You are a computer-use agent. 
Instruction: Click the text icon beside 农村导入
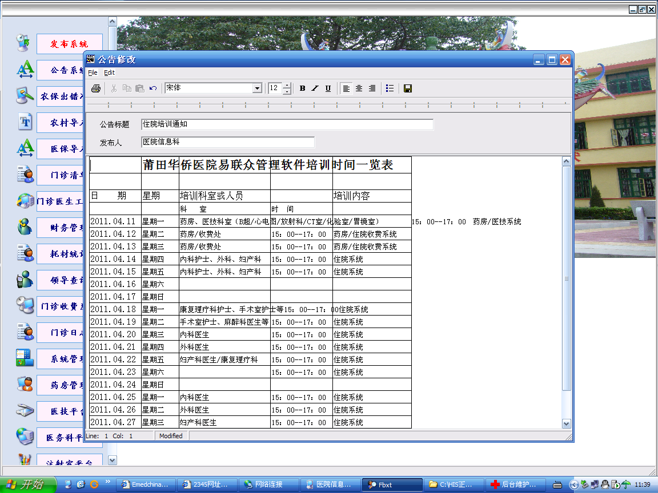click(25, 122)
